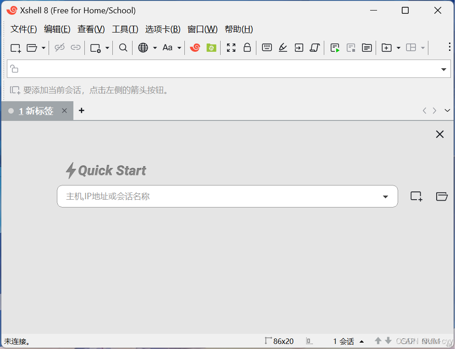Expand the globe encoding dropdown arrow

(x=155, y=48)
